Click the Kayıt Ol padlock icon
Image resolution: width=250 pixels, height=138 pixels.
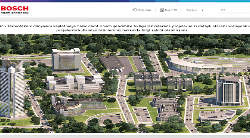[x=162, y=10]
